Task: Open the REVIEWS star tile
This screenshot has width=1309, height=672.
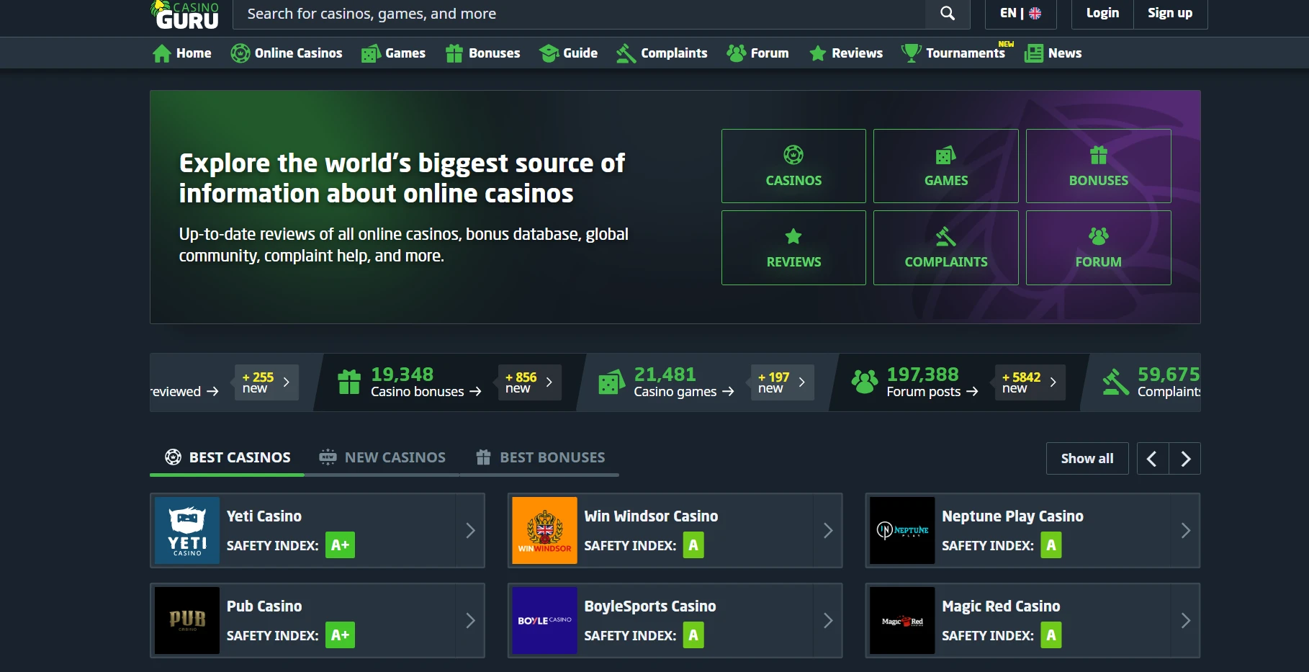Action: coord(793,248)
